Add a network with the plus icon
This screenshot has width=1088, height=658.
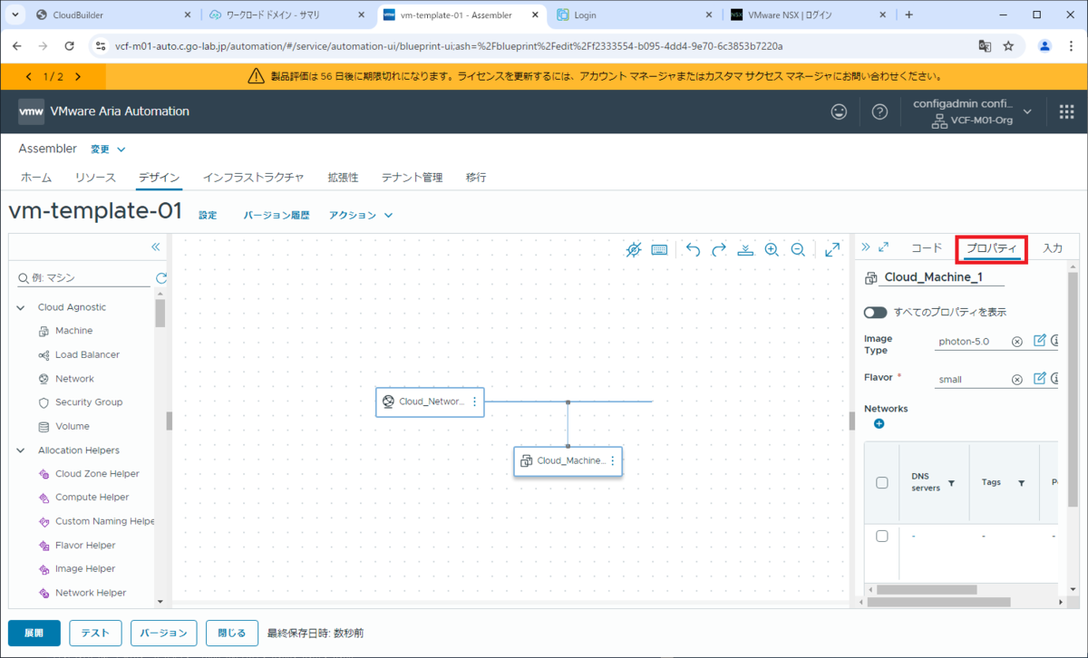[879, 423]
